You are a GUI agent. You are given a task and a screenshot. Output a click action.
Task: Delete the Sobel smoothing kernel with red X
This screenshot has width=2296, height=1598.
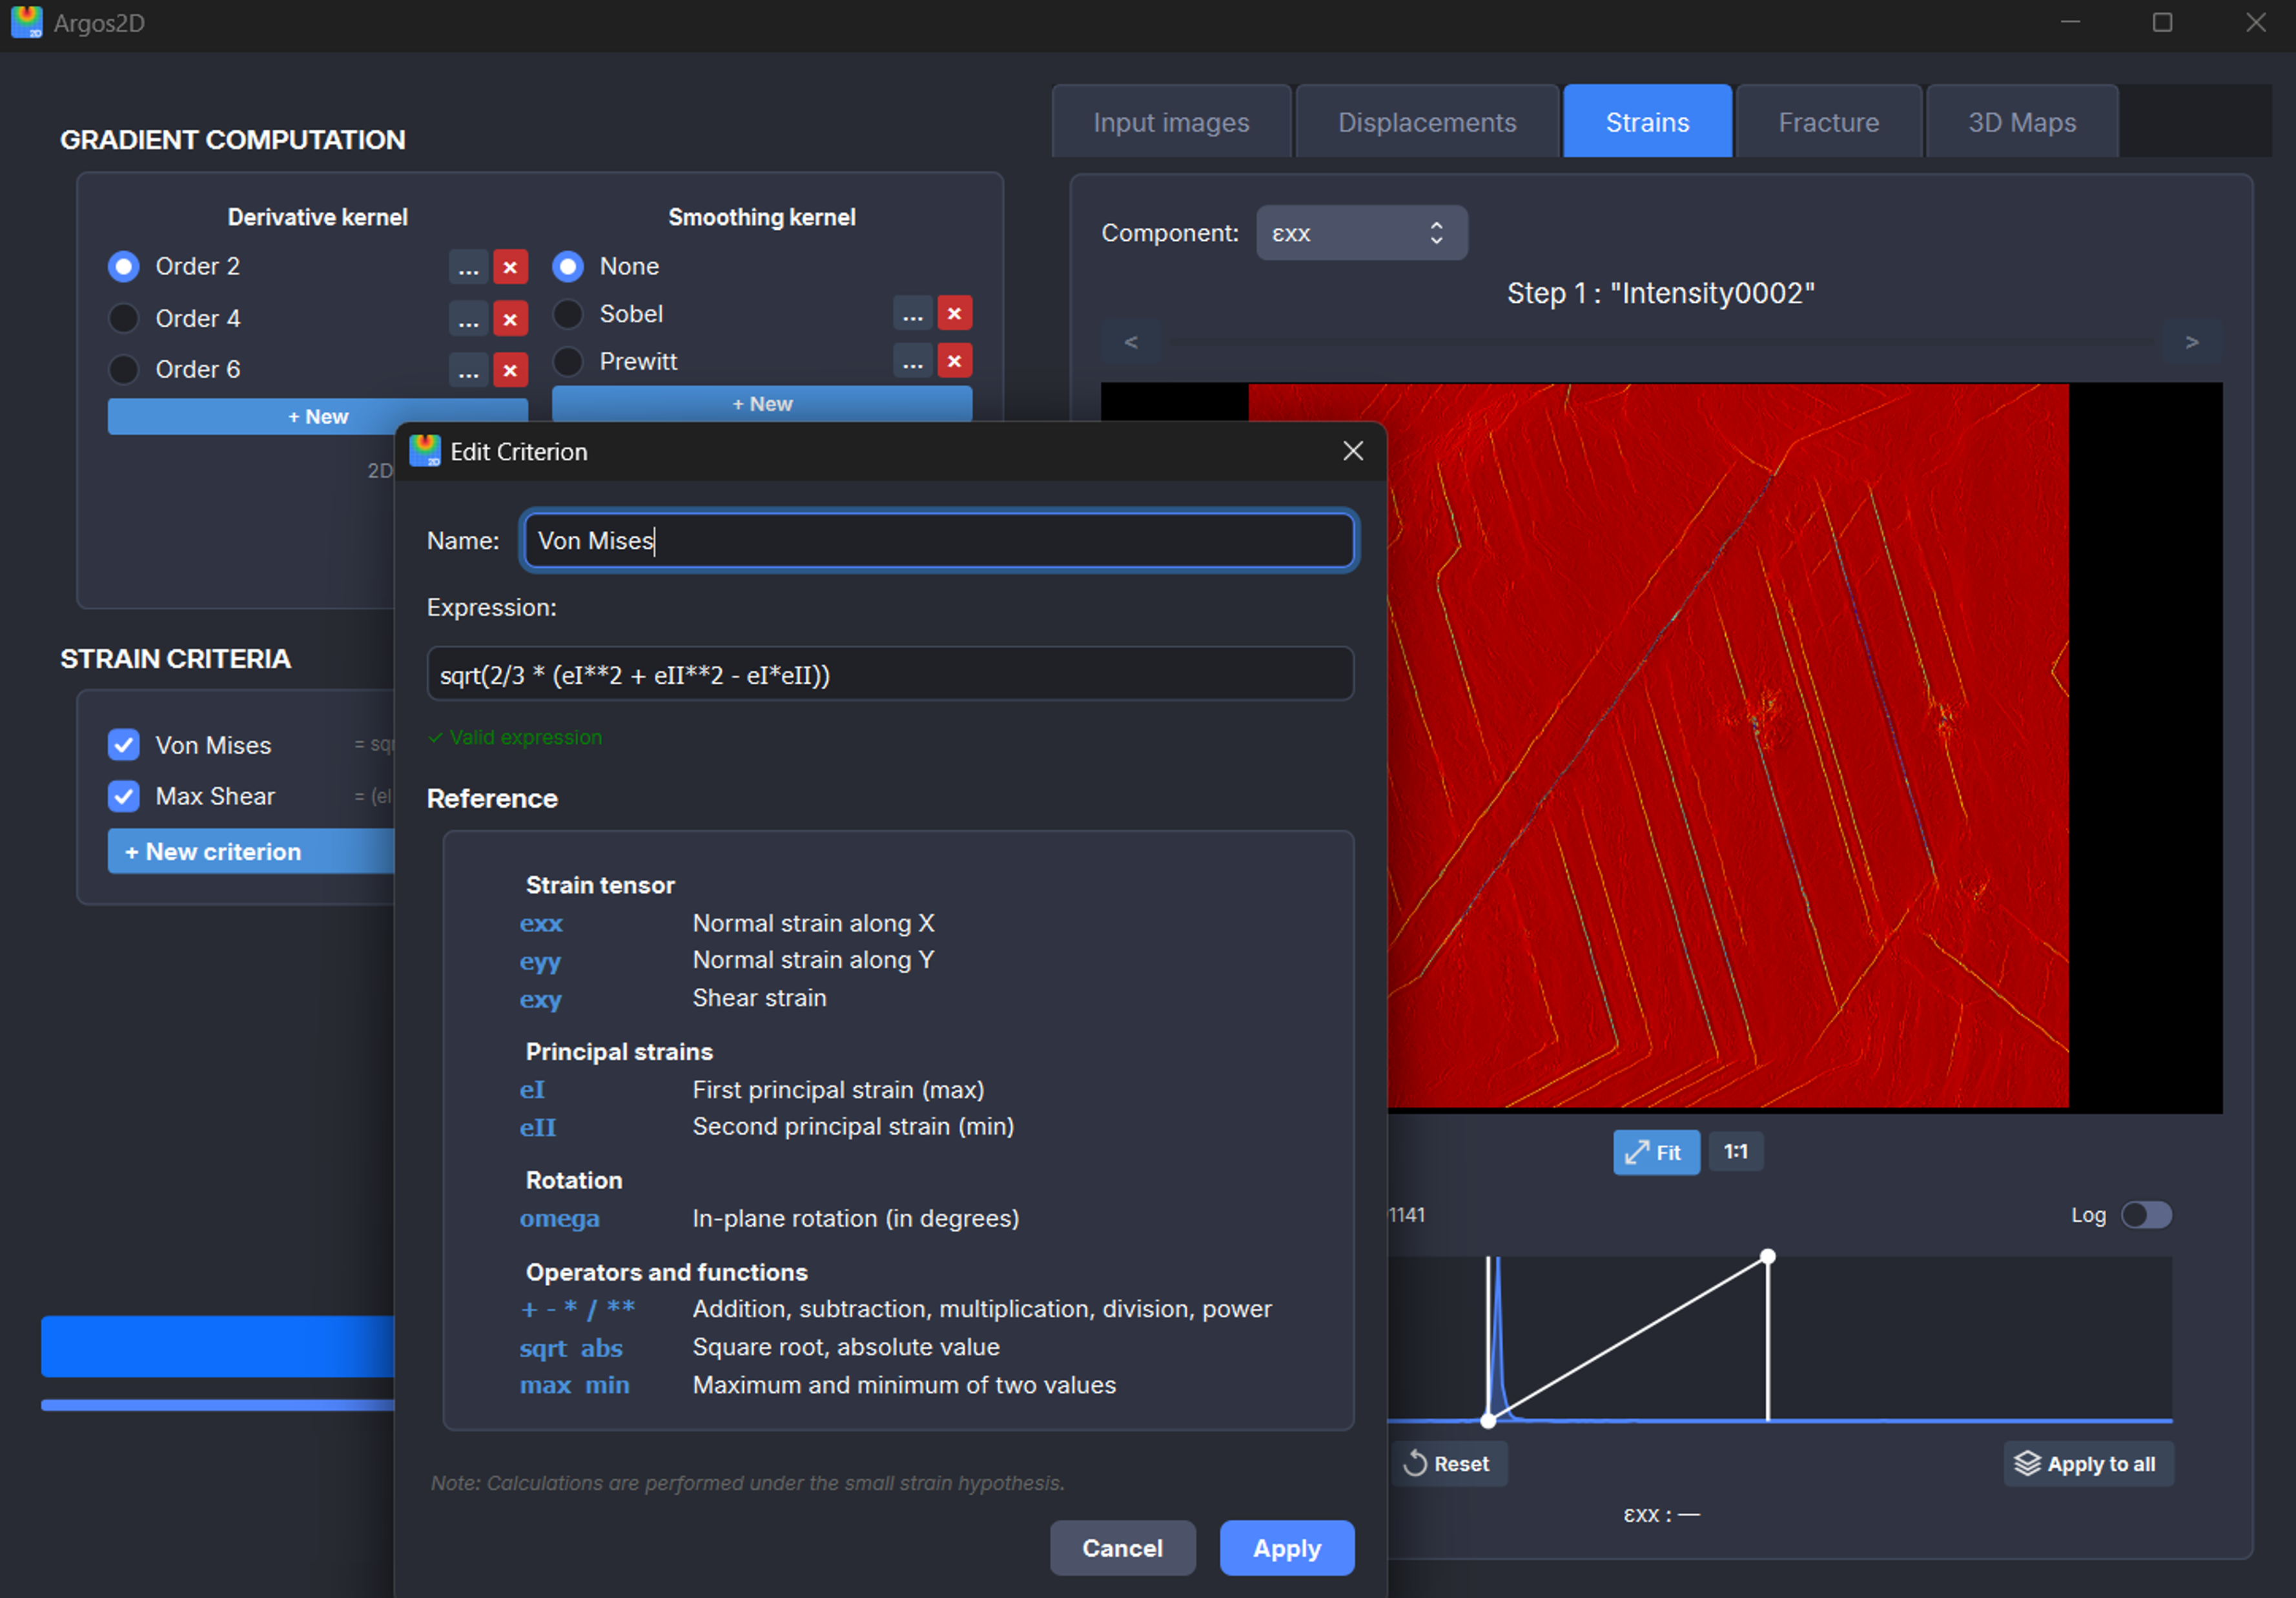[954, 313]
